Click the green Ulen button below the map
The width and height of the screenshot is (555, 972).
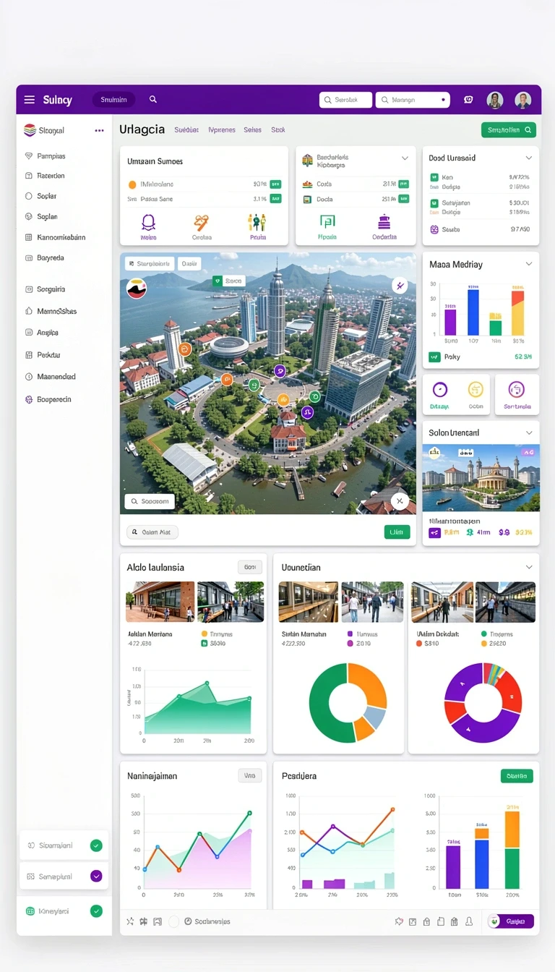coord(397,532)
